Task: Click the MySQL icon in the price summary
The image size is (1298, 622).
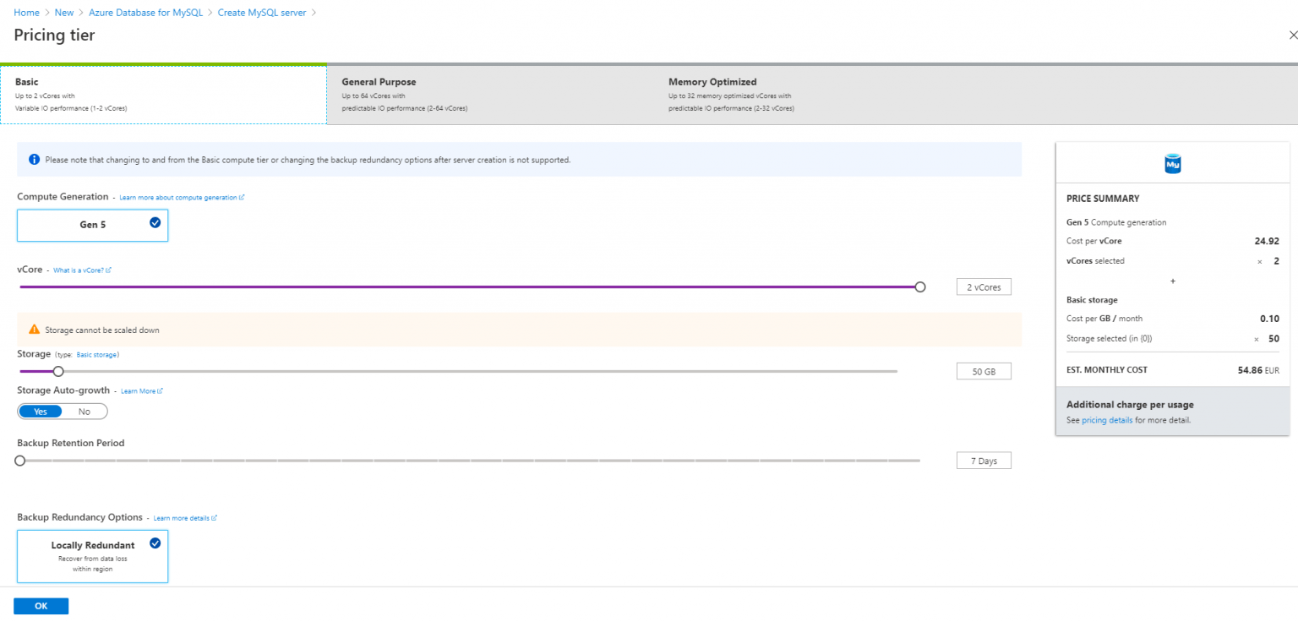Action: [x=1172, y=164]
